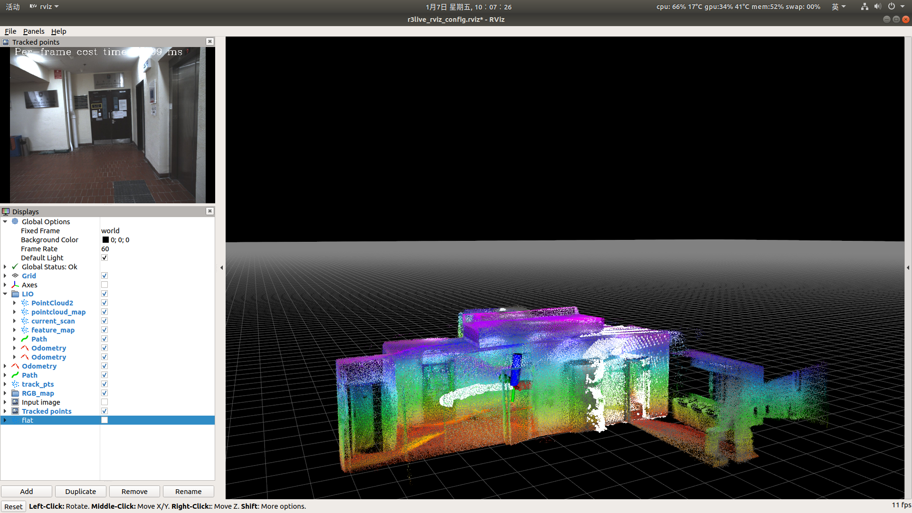Open the Panels menu

coord(33,31)
